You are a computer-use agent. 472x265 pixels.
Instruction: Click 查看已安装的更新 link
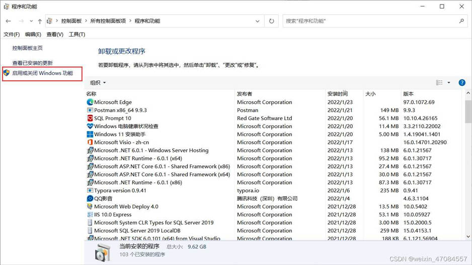[32, 63]
